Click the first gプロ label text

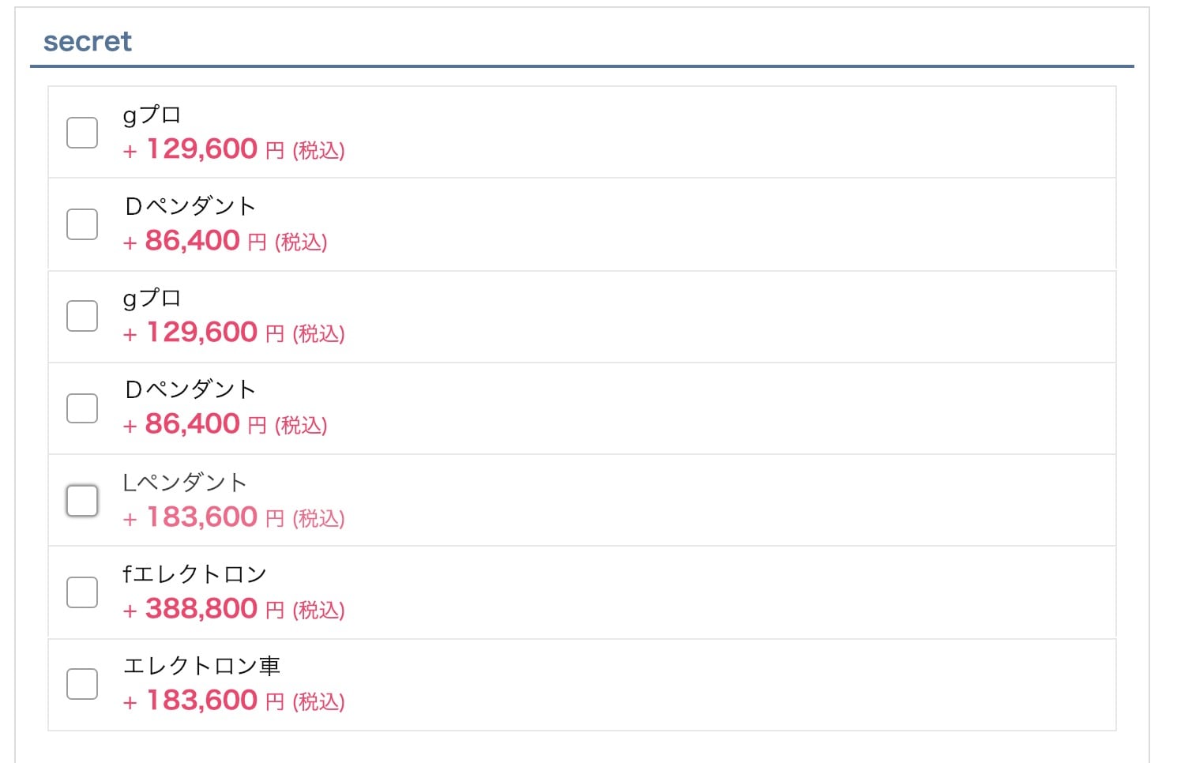[x=152, y=115]
